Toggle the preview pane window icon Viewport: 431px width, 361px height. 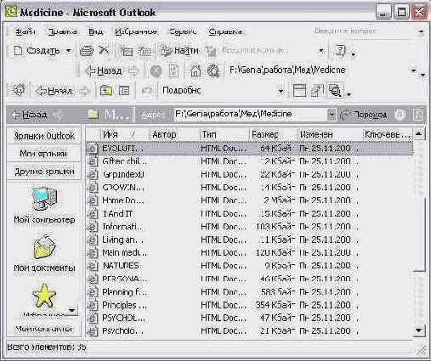(x=299, y=91)
